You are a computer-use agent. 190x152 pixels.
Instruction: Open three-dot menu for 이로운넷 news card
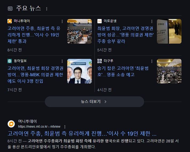[152, 21]
